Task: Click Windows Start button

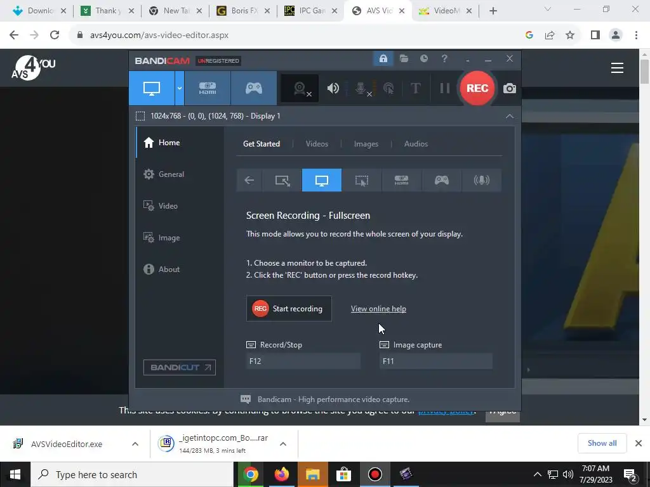Action: (15, 474)
